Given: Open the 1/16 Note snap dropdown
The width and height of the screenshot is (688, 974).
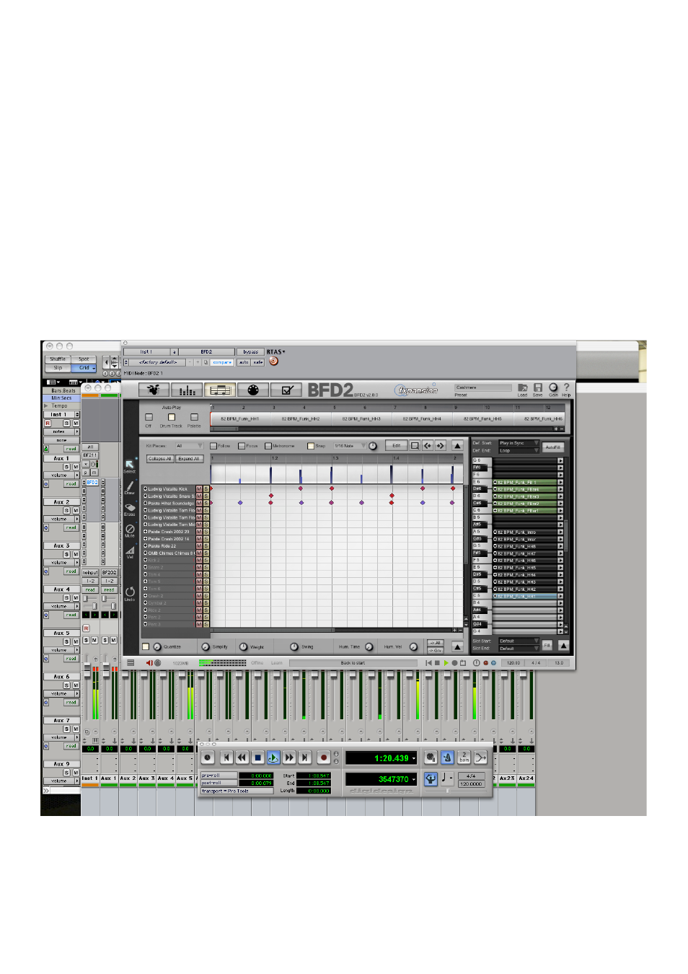Looking at the screenshot, I should [x=350, y=446].
